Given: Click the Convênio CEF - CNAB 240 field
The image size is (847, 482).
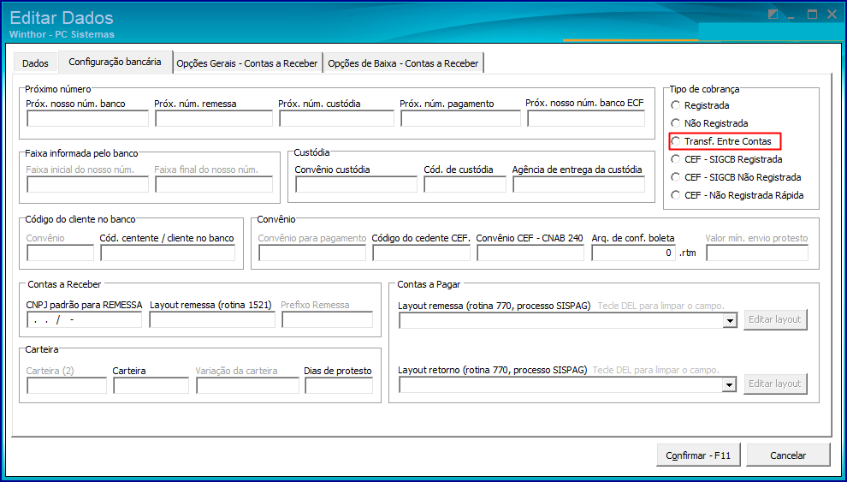Looking at the screenshot, I should (x=531, y=253).
